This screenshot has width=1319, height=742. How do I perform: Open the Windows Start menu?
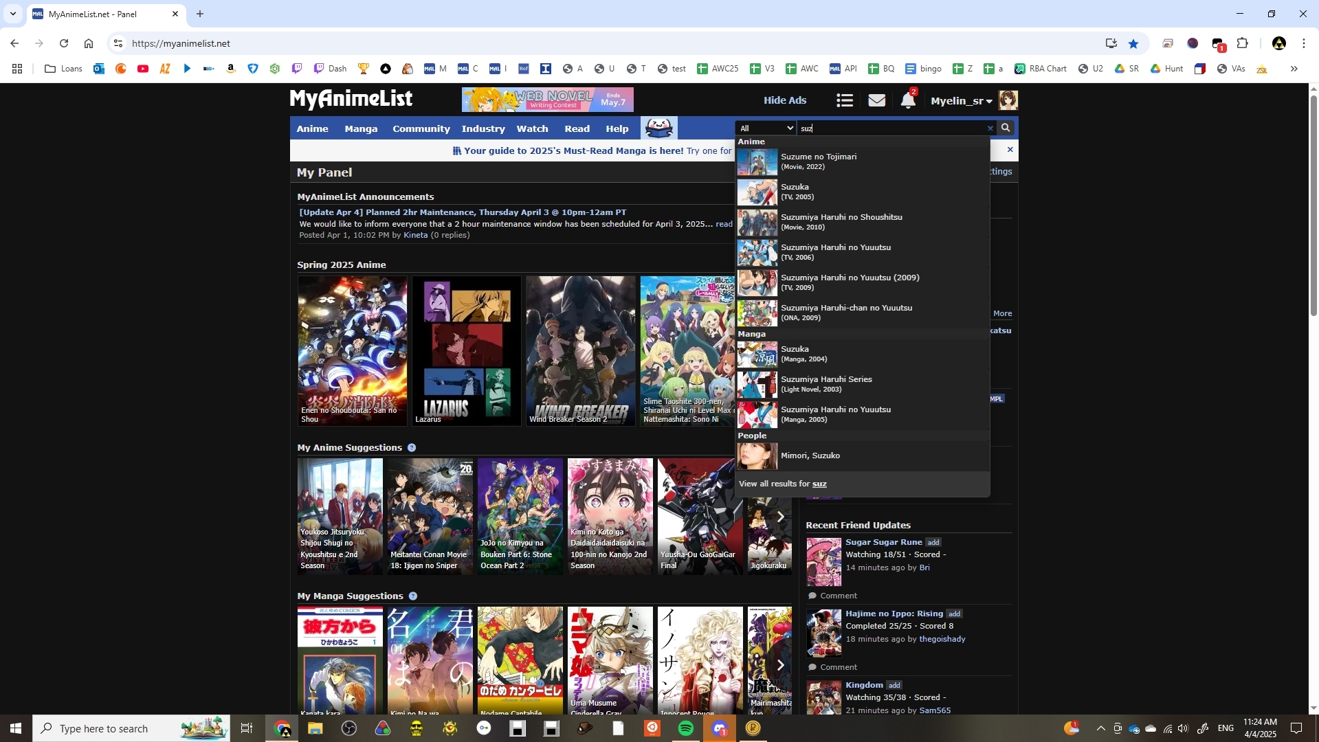tap(16, 728)
